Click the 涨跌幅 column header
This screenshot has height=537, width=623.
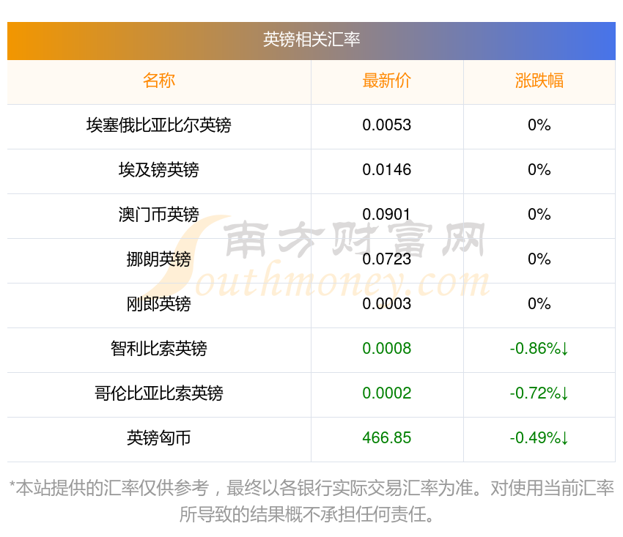point(539,81)
